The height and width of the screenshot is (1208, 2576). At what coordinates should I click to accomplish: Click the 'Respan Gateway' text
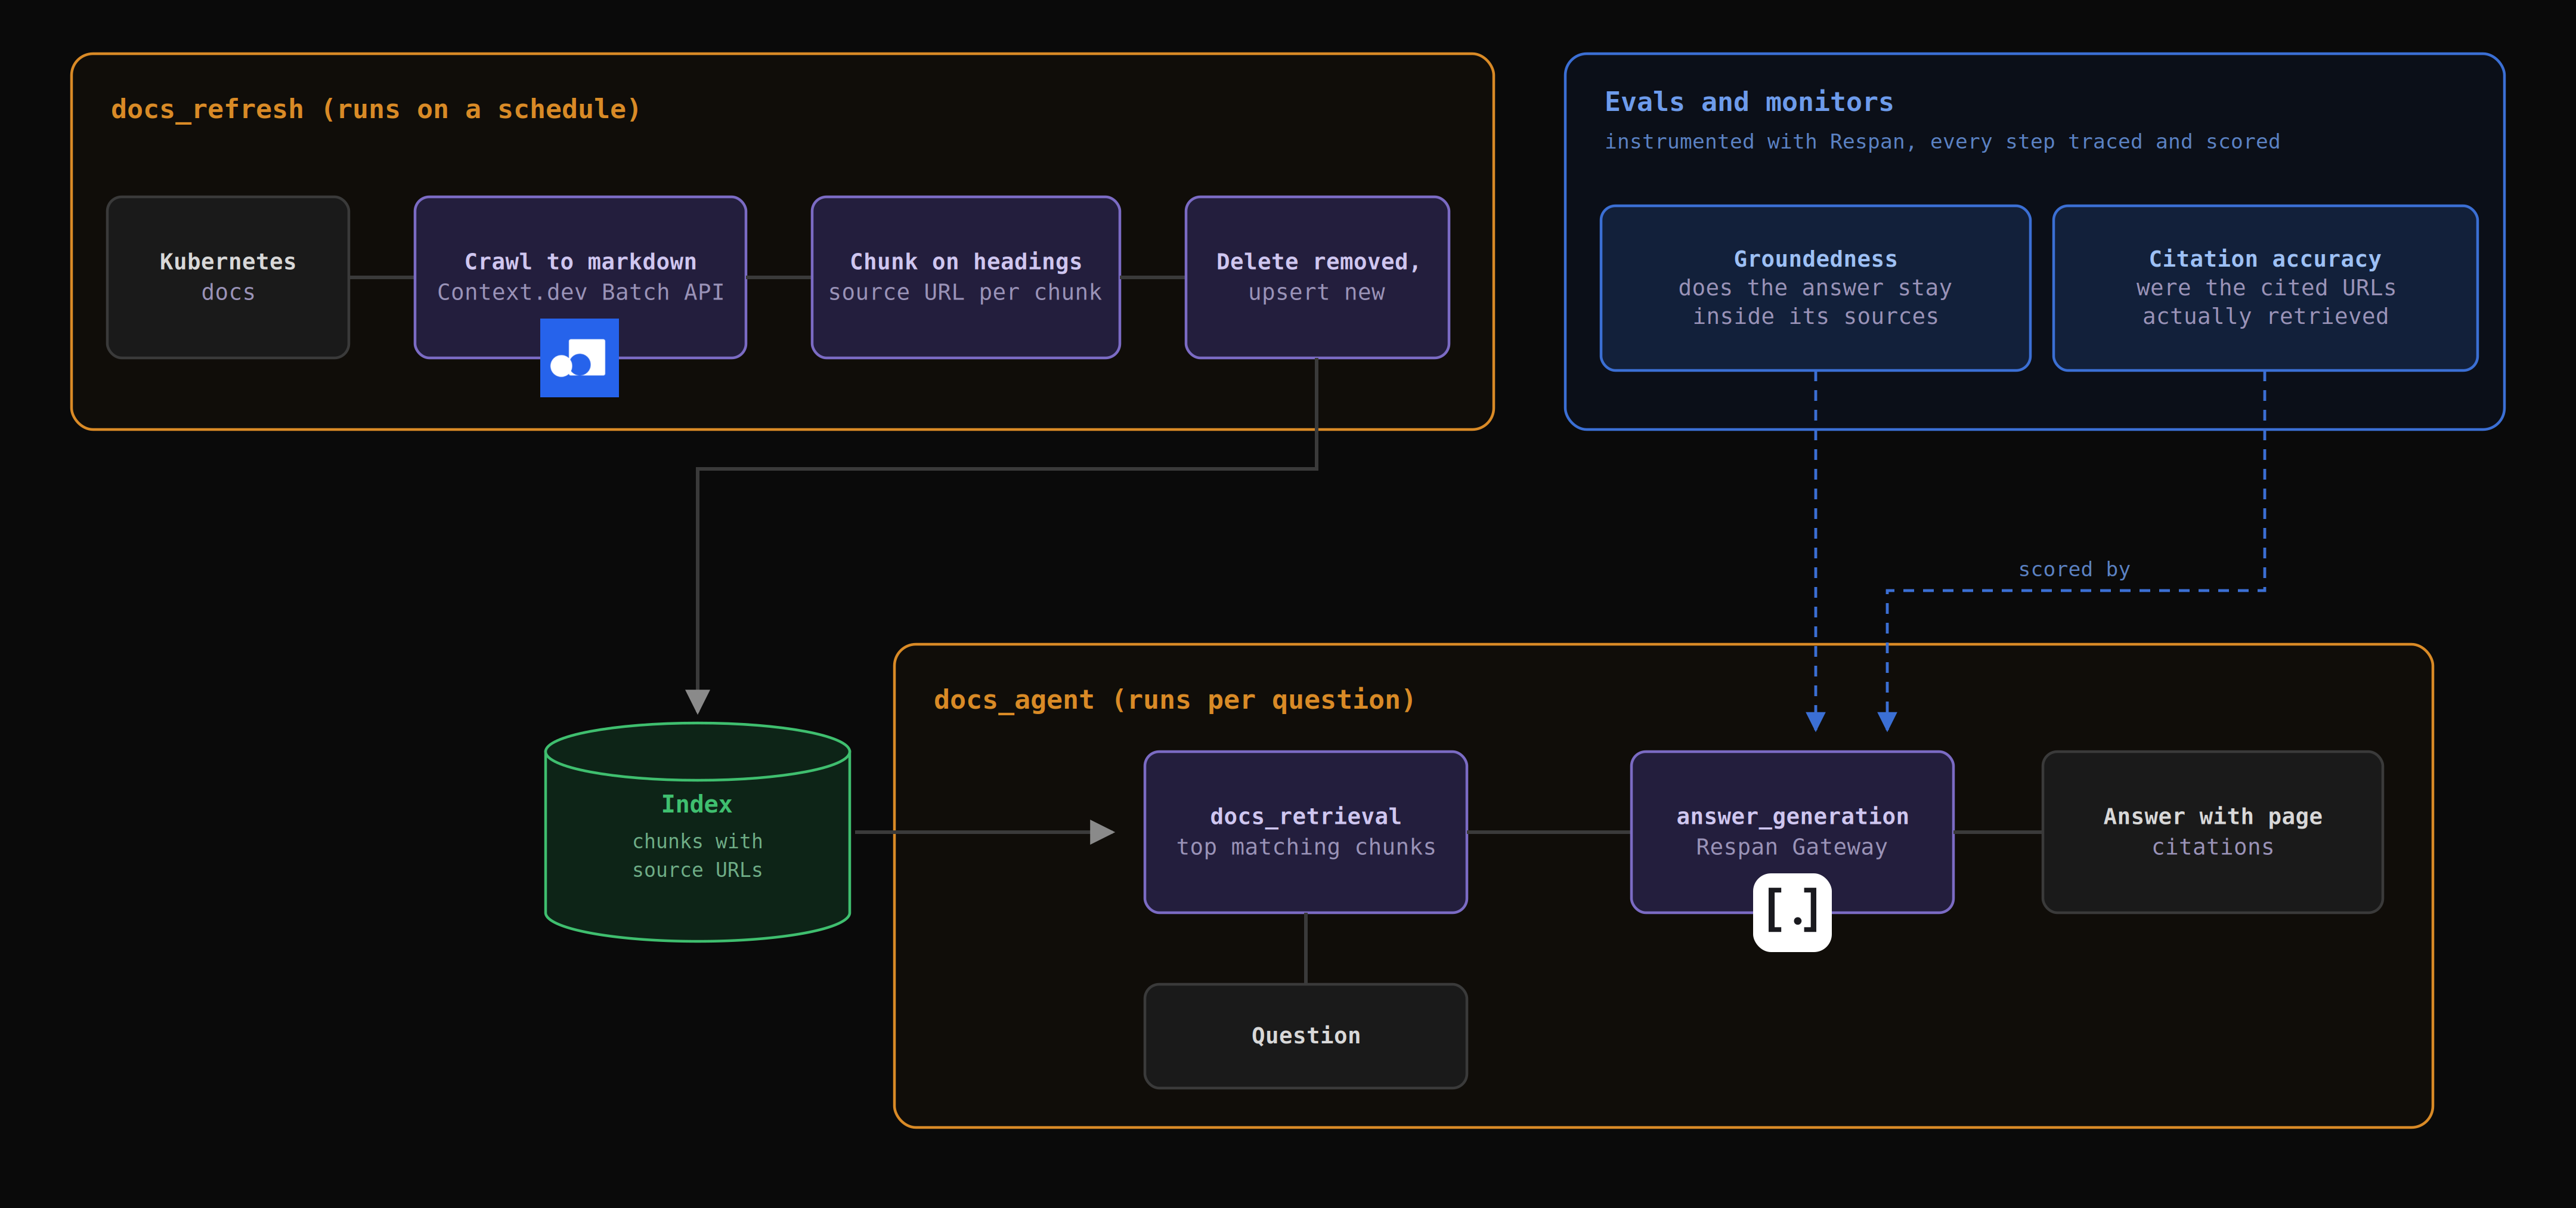pos(1792,847)
